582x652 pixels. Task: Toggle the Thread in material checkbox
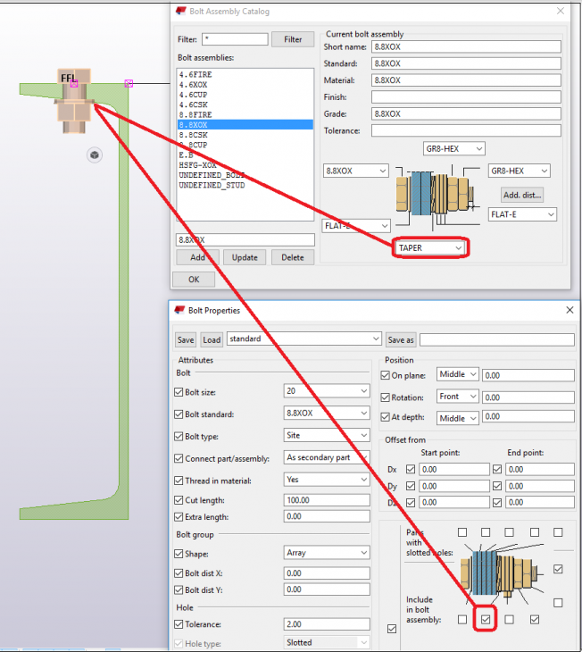179,481
